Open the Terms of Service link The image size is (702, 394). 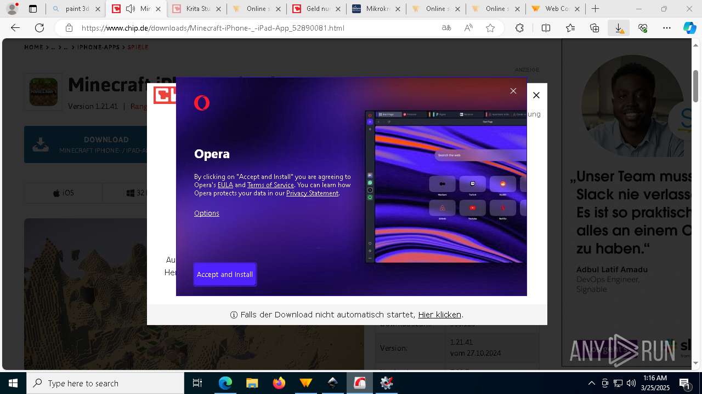click(270, 185)
